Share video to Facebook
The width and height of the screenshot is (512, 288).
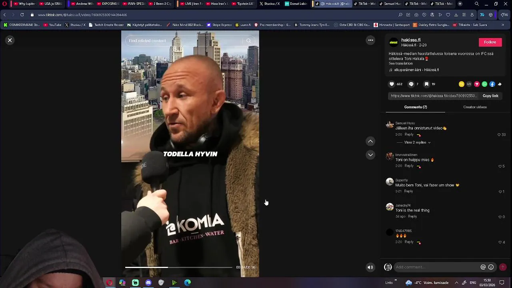tap(492, 84)
